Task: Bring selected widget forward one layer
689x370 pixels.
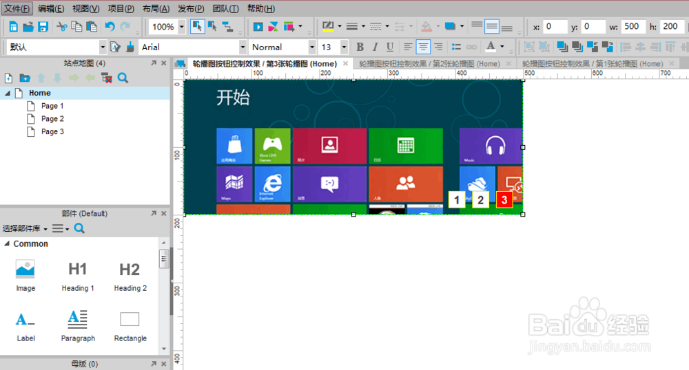Action: coord(593,47)
